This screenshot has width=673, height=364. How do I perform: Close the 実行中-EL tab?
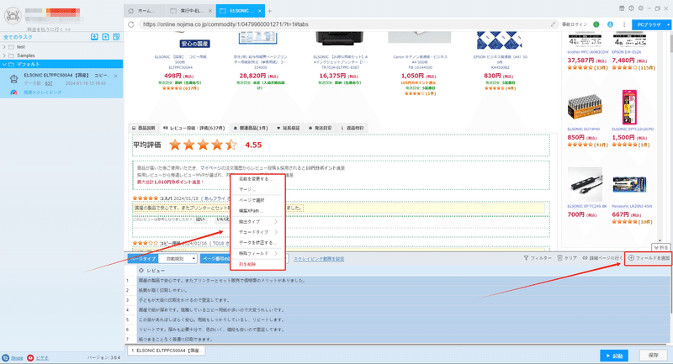point(209,11)
